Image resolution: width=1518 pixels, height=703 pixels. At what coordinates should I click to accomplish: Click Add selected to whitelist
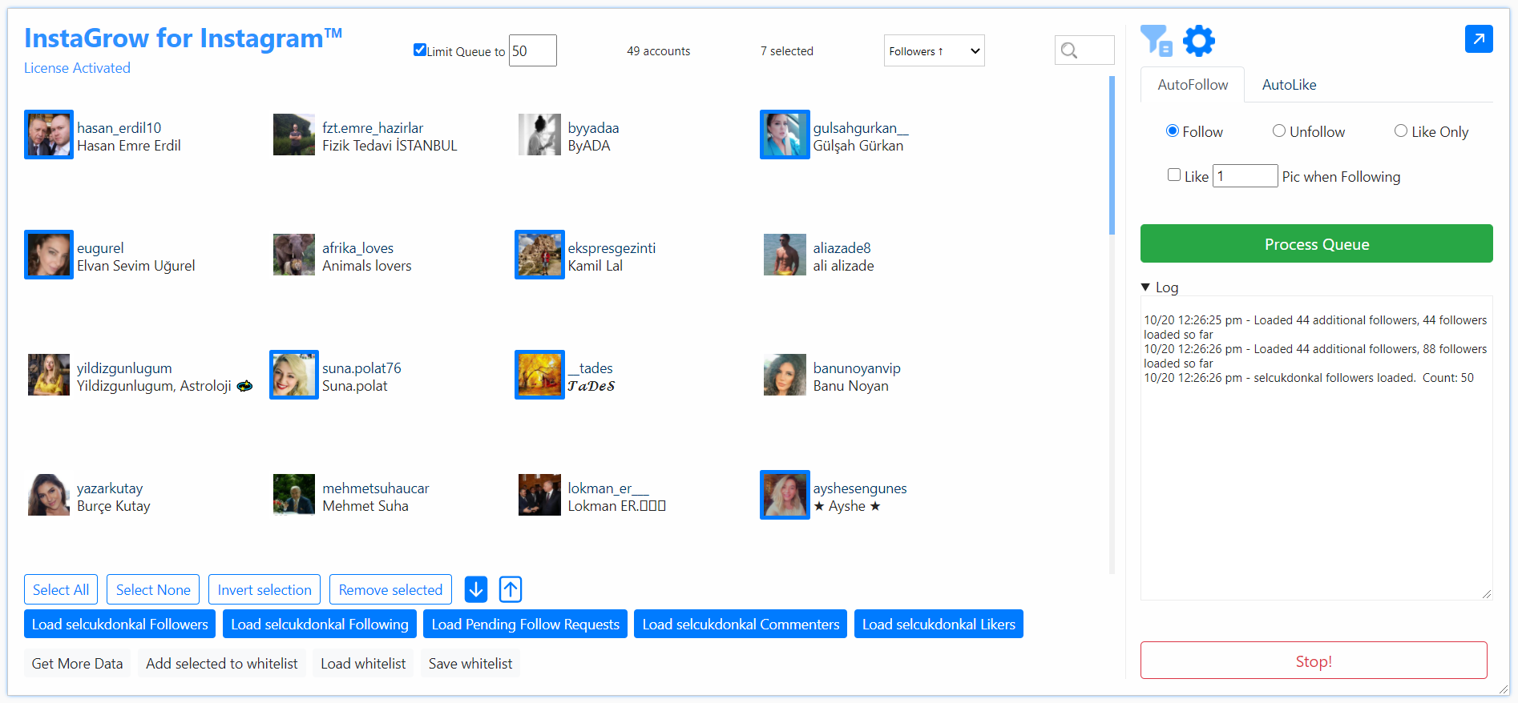click(x=222, y=663)
